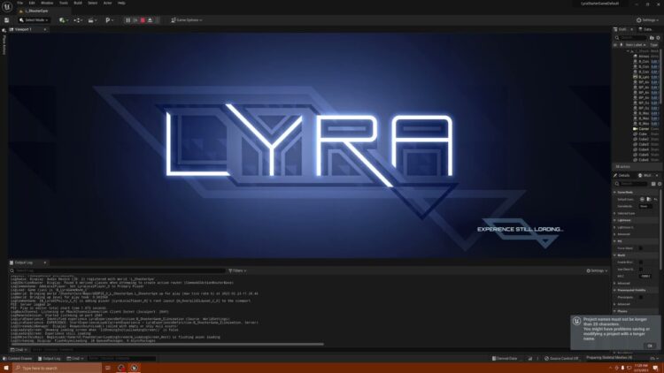Select the Camera actor in Outliner
664x373 pixels.
(643, 128)
